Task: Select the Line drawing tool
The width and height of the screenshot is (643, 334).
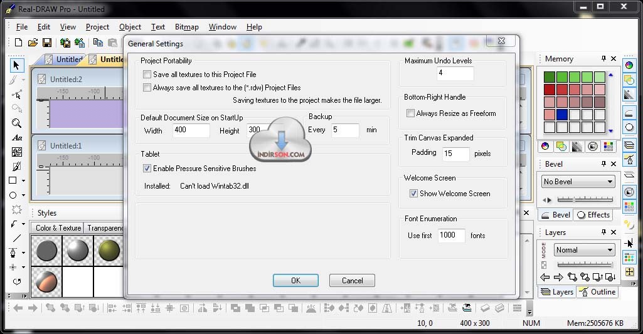Action: (16, 238)
